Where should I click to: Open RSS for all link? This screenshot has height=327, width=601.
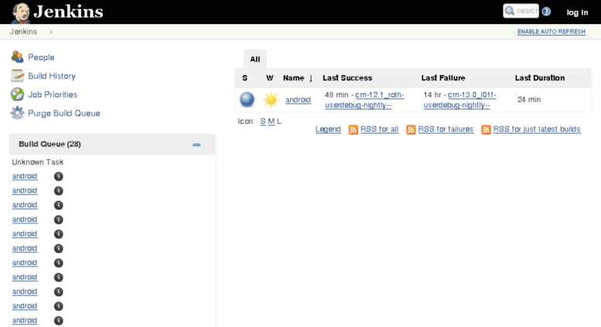pyautogui.click(x=380, y=129)
